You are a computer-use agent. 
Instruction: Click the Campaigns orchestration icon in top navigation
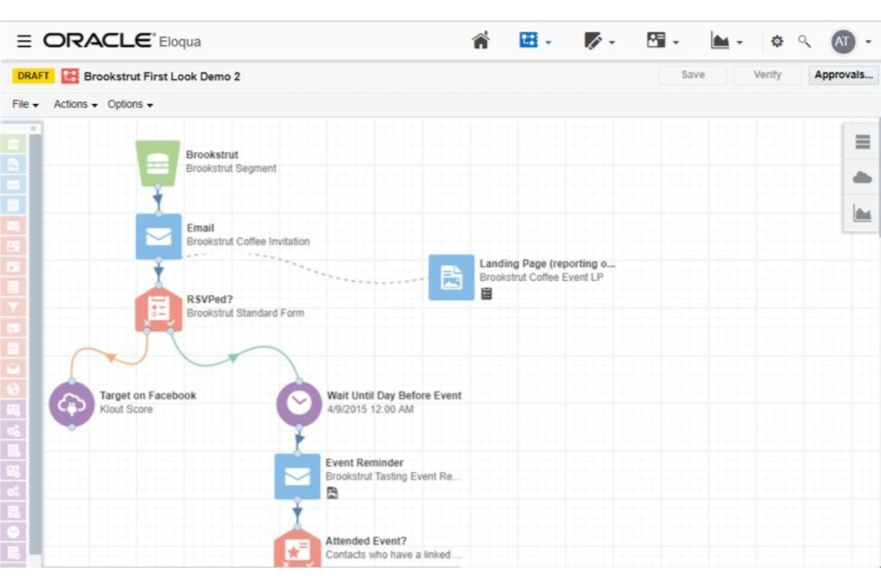tap(529, 40)
